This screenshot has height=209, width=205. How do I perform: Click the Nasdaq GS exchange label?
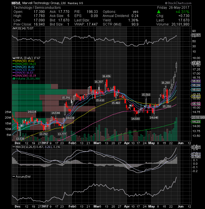[x=75, y=3]
